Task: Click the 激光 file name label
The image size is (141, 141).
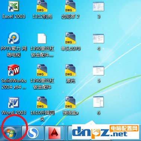Action: point(70,81)
